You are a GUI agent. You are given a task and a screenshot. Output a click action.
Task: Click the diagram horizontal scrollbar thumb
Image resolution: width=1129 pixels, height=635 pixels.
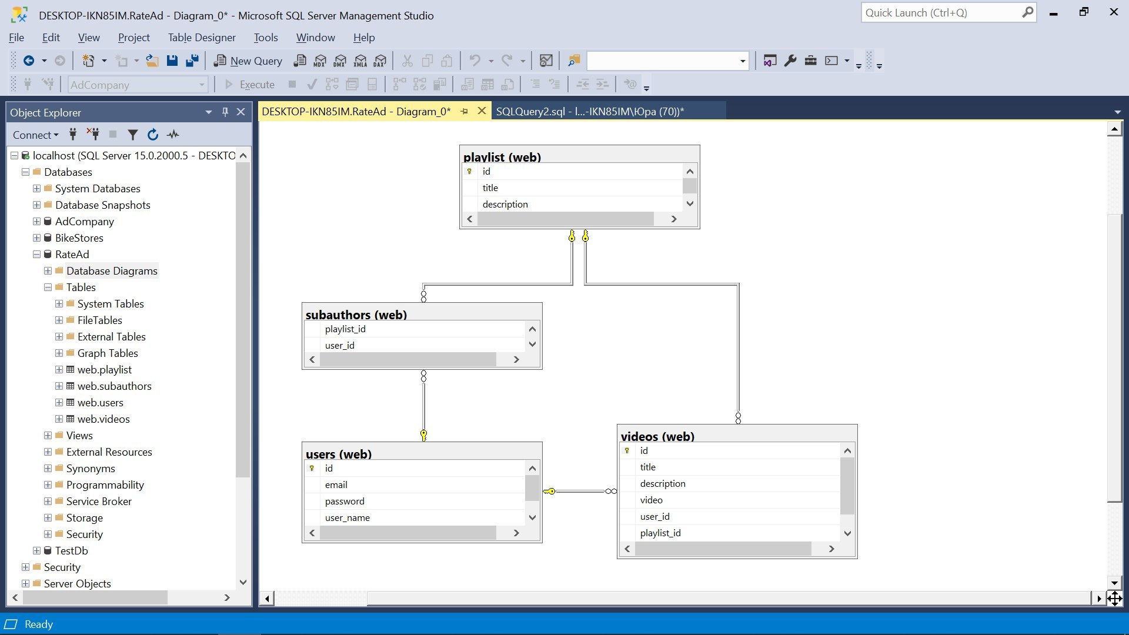pyautogui.click(x=729, y=599)
